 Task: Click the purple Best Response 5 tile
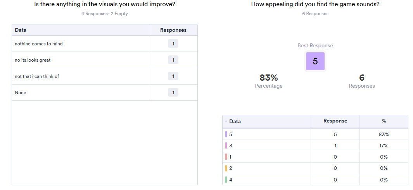[x=315, y=61]
